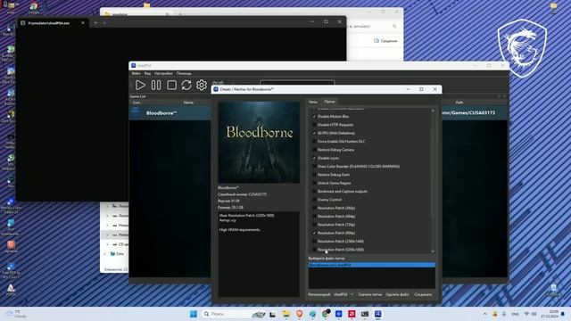The image size is (571, 321).
Task: Open Wi-Fi network settings in system tray
Action: 526,314
